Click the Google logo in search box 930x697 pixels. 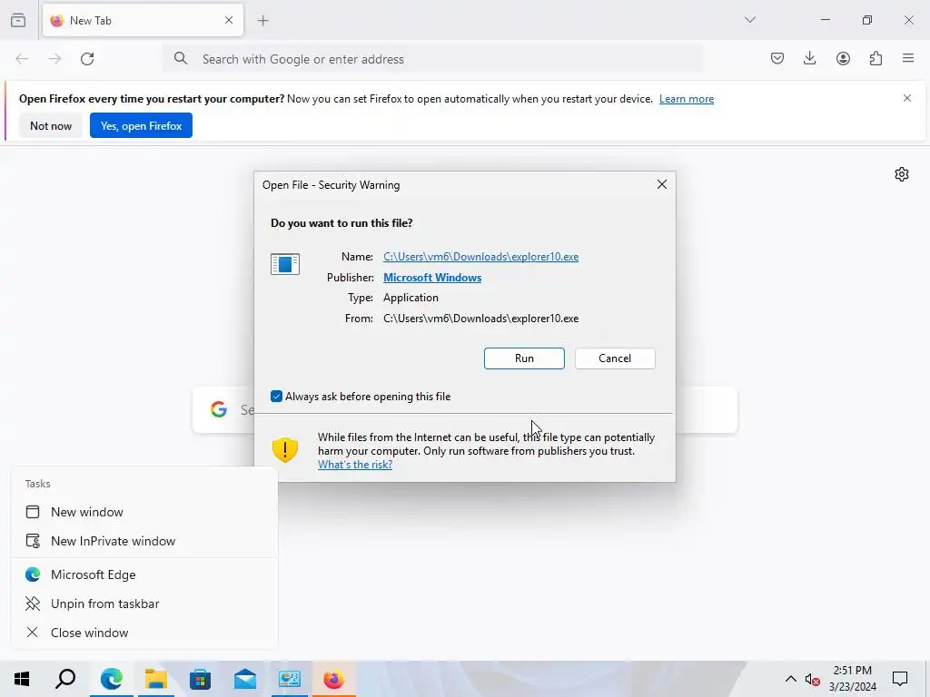click(219, 409)
